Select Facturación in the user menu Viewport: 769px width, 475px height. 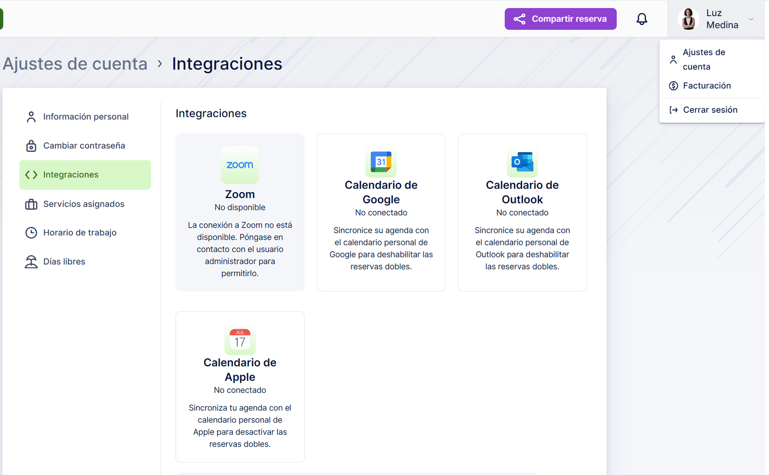pyautogui.click(x=706, y=86)
